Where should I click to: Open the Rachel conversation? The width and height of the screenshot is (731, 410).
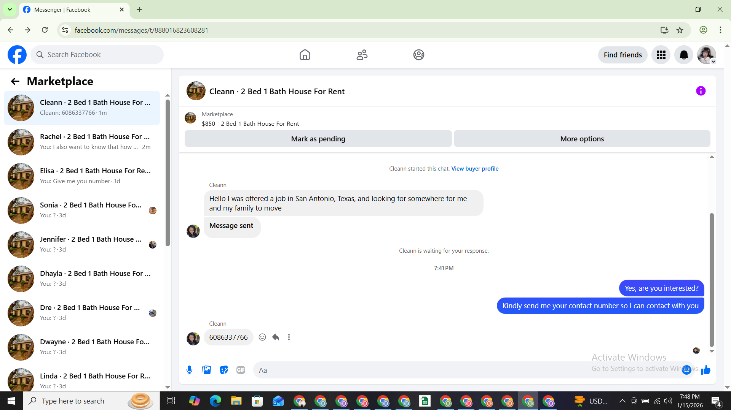[x=82, y=142]
